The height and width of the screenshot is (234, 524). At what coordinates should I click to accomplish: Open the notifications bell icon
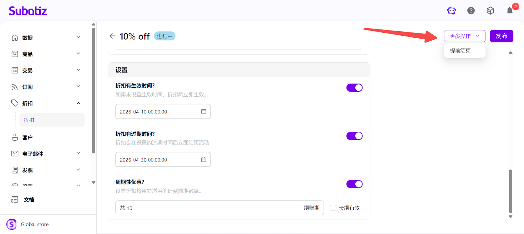pyautogui.click(x=510, y=11)
